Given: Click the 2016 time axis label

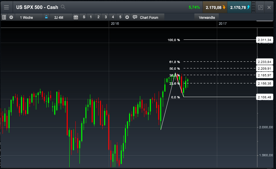Looking at the screenshot, I should [115, 24].
